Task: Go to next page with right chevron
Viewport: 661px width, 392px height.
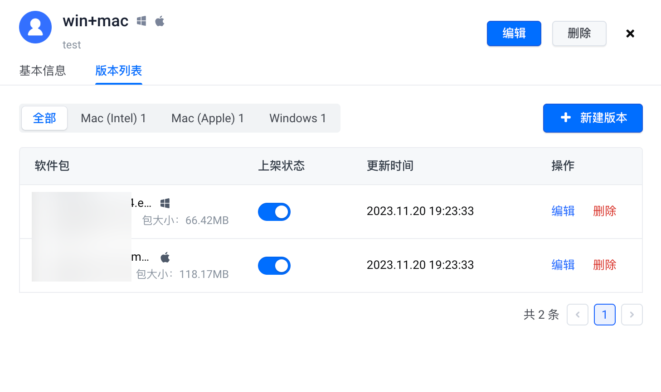Action: (x=632, y=315)
